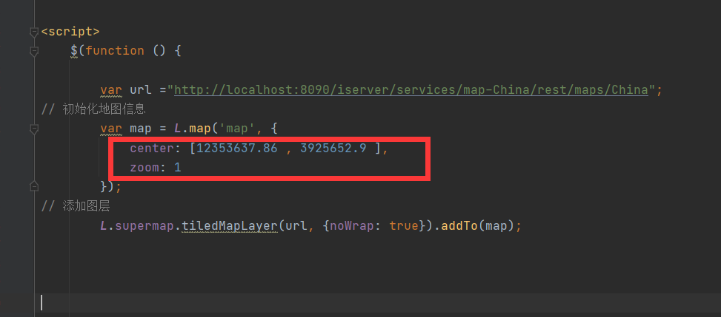Click the string 'map' argument

click(x=237, y=129)
